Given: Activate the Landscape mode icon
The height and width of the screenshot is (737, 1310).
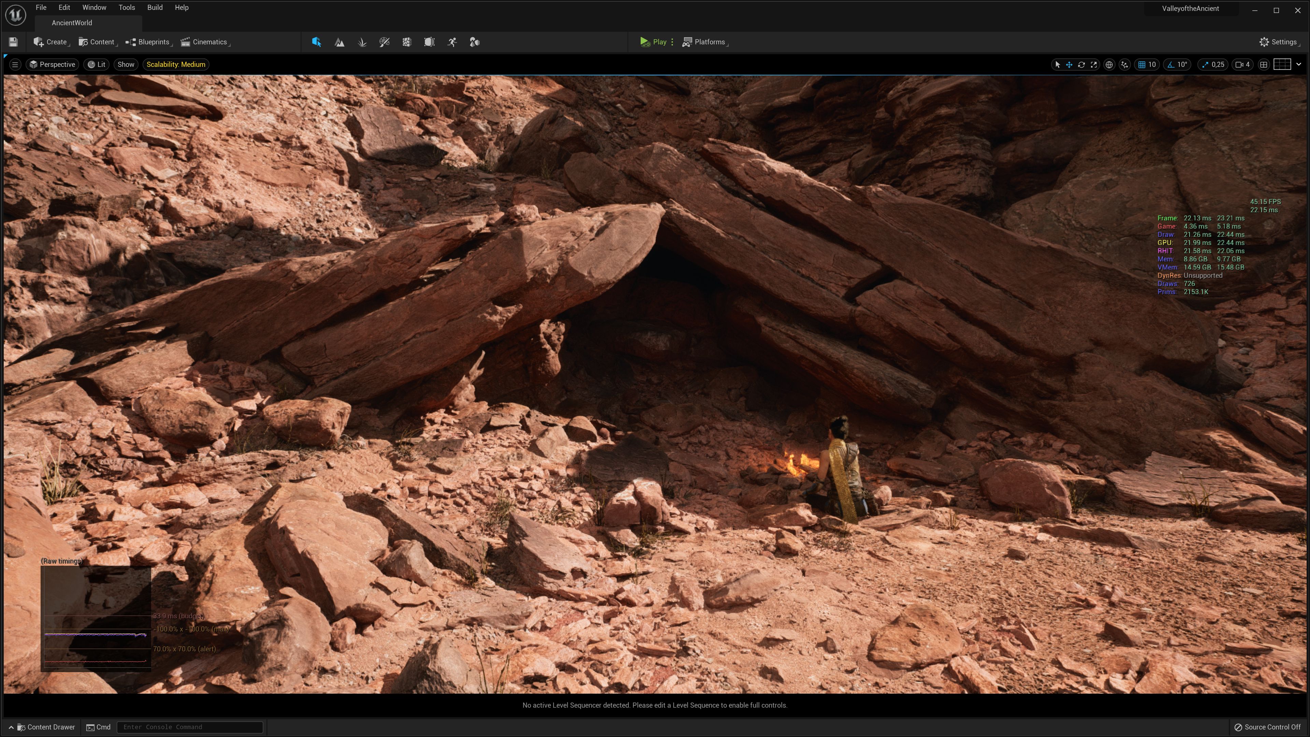Looking at the screenshot, I should [x=339, y=42].
